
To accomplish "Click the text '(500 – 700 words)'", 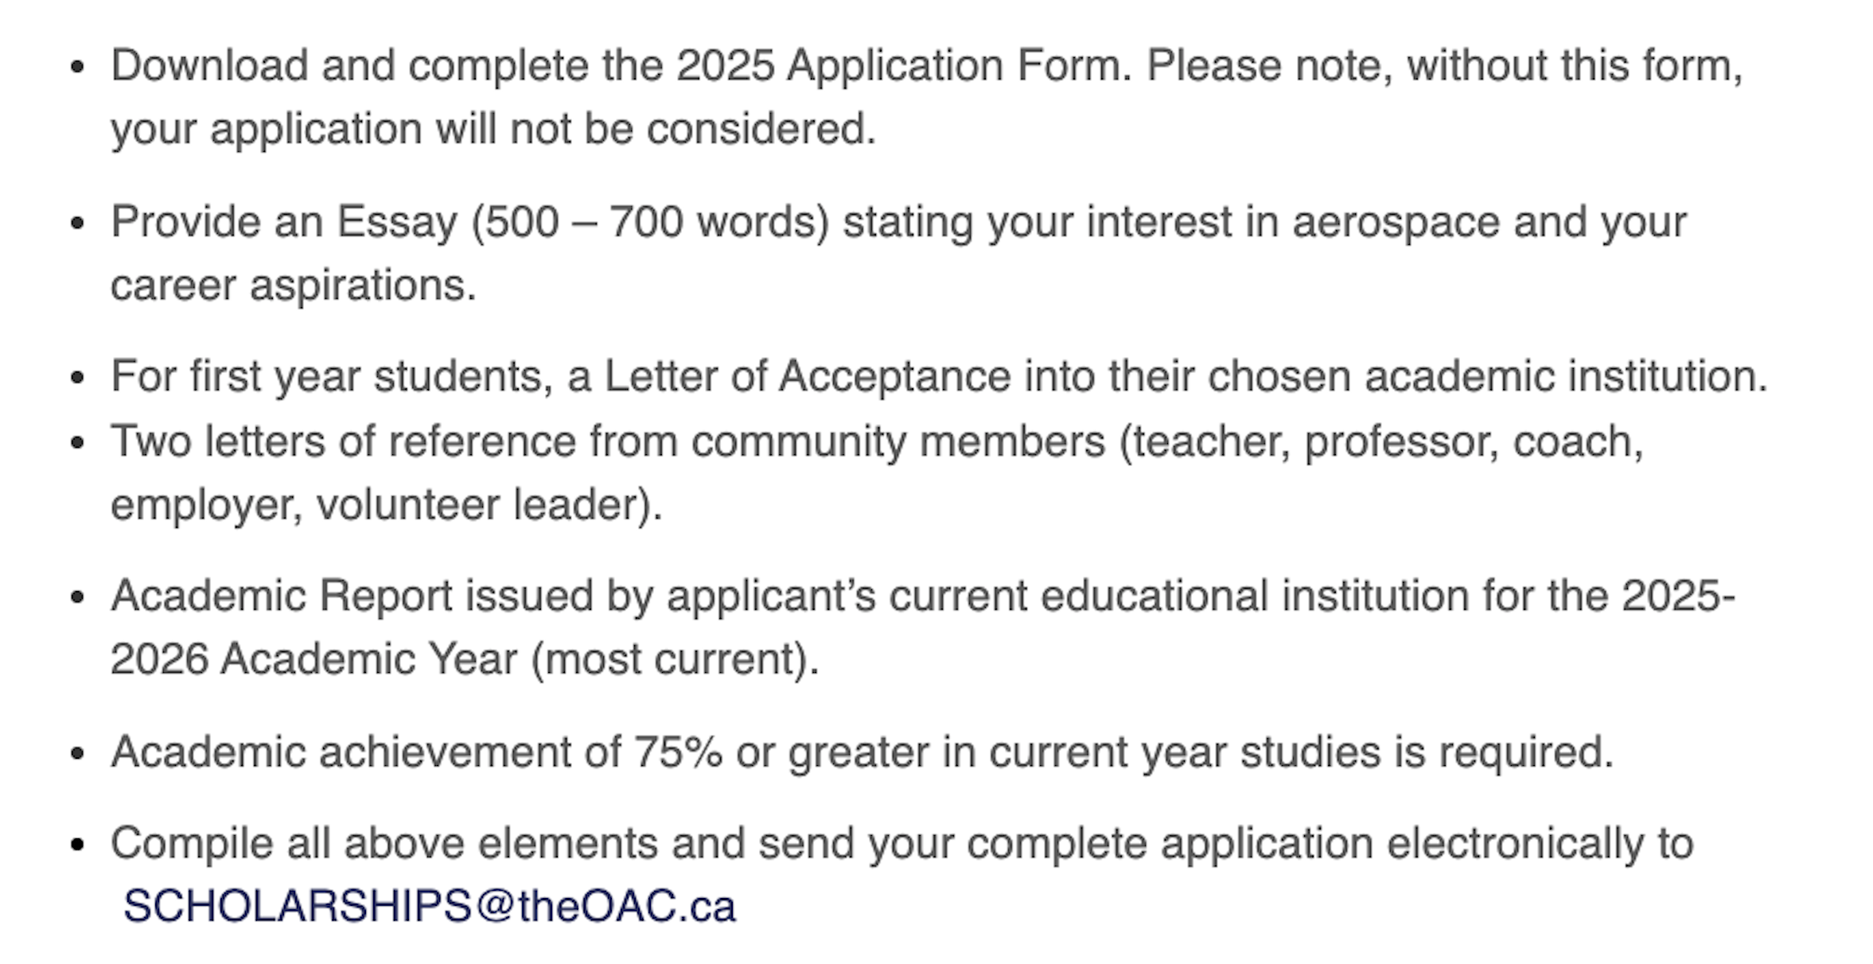I will click(x=650, y=221).
